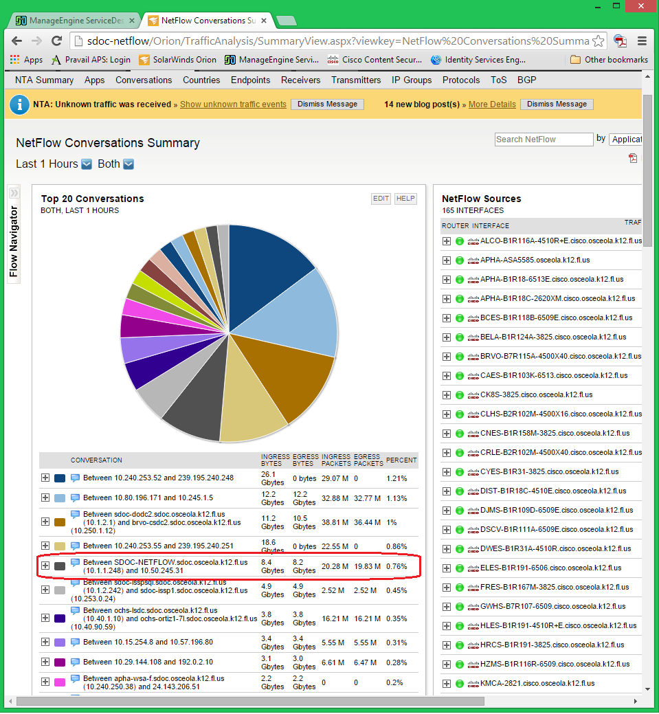Dismiss the new blog posts message
The image size is (659, 714).
click(x=557, y=104)
